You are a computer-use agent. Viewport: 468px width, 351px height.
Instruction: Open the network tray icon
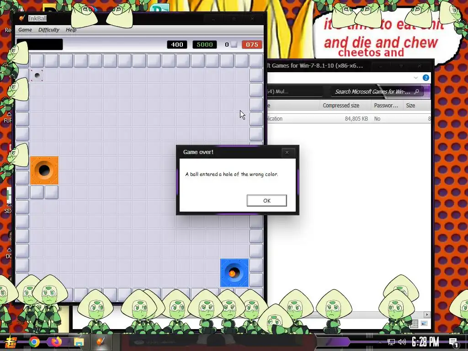pos(391,342)
